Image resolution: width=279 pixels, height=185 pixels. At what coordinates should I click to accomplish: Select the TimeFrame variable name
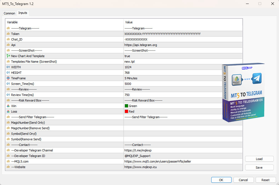[18, 78]
